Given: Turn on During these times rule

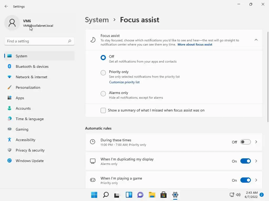Looking at the screenshot, I should pyautogui.click(x=245, y=142).
